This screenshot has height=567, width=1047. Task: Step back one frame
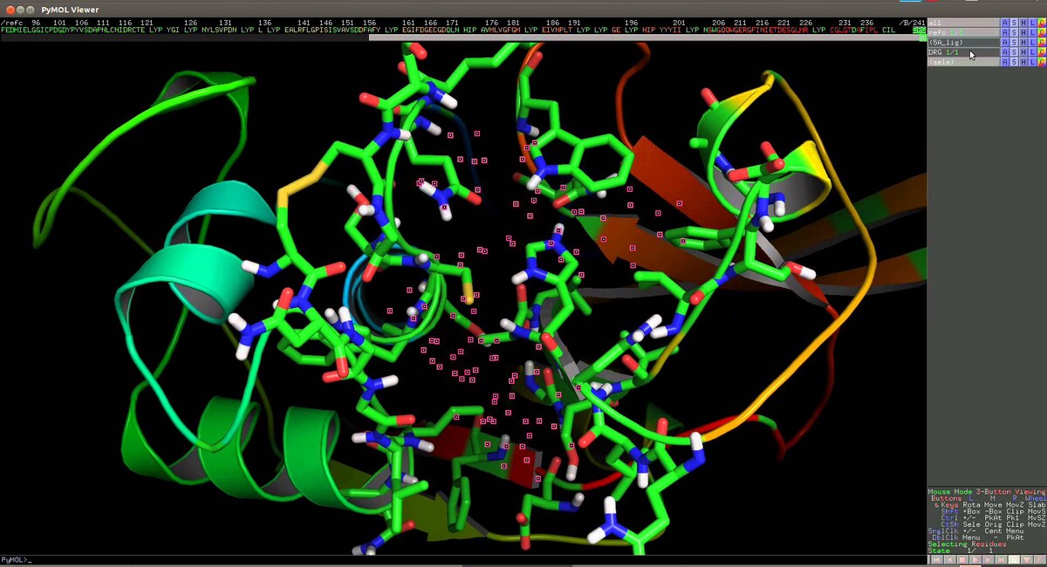pos(949,560)
